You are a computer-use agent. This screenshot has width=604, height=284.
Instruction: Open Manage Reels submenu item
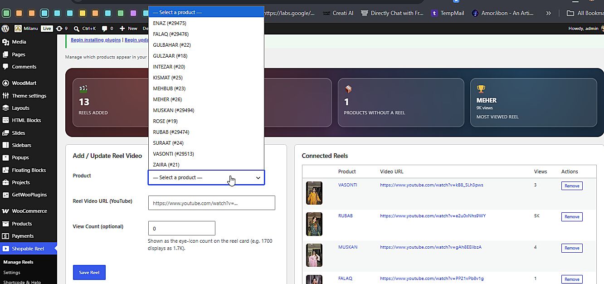pyautogui.click(x=18, y=262)
